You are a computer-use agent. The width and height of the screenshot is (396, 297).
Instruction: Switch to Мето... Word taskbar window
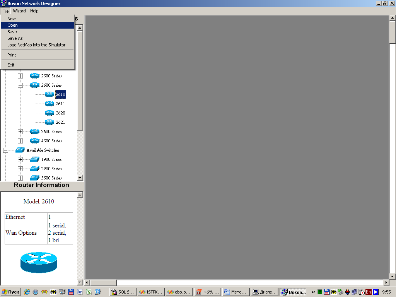tap(236, 292)
